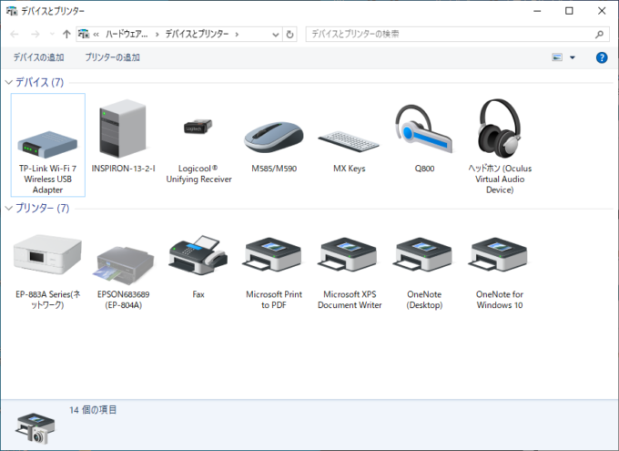Click the refresh icon beside the address bar
The image size is (619, 451).
pyautogui.click(x=289, y=35)
